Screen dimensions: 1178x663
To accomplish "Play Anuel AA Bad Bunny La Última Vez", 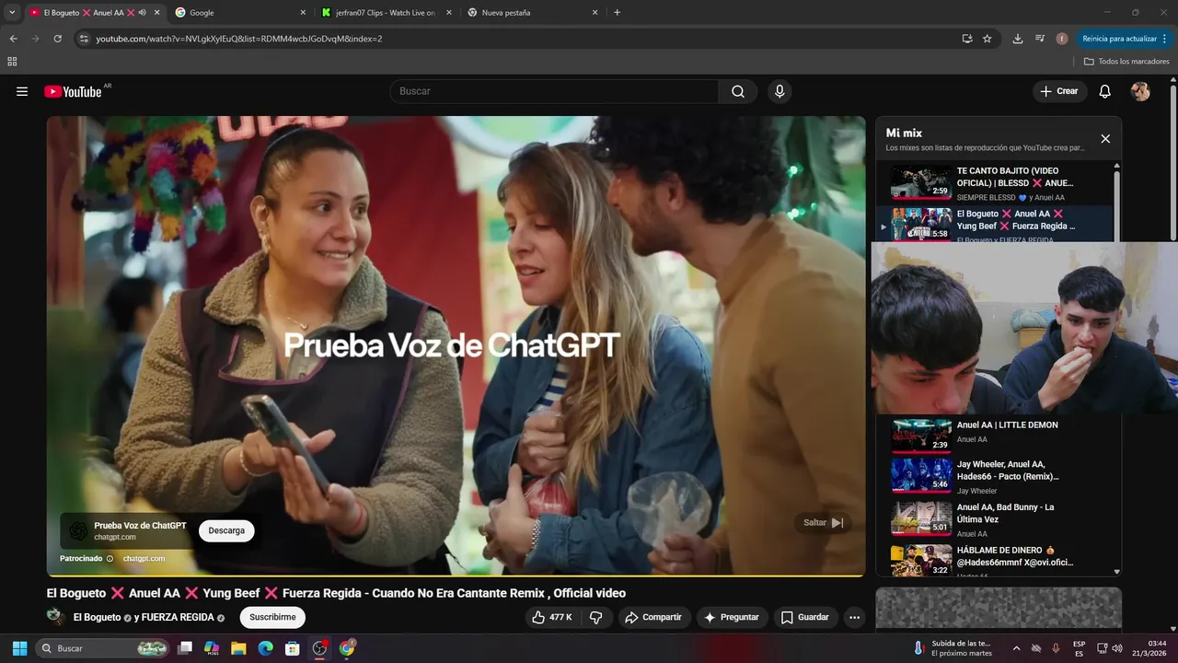I will (995, 519).
